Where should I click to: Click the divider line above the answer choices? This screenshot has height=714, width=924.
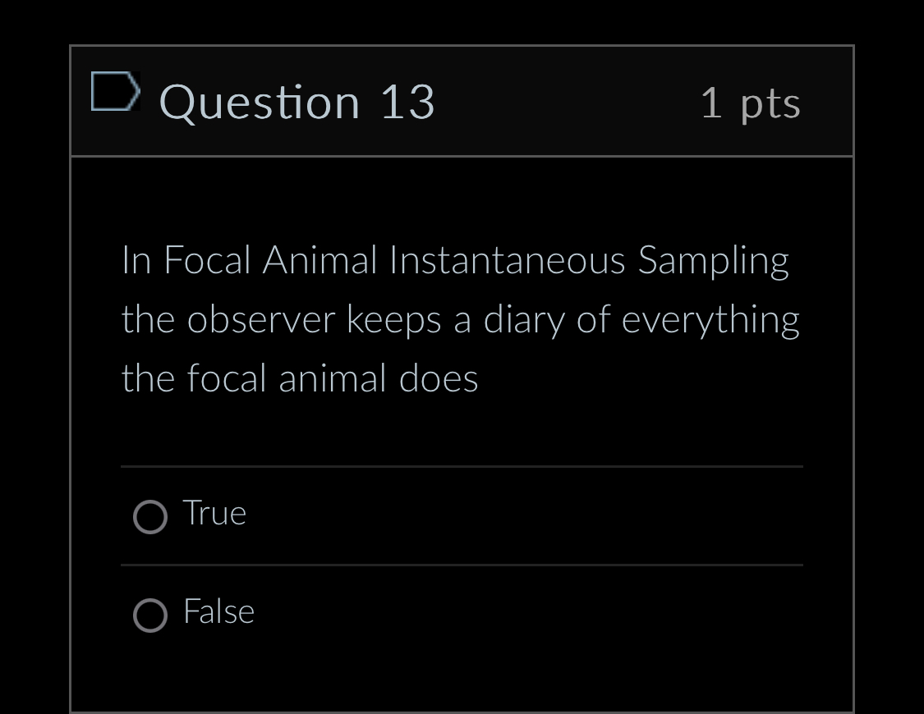coord(462,467)
